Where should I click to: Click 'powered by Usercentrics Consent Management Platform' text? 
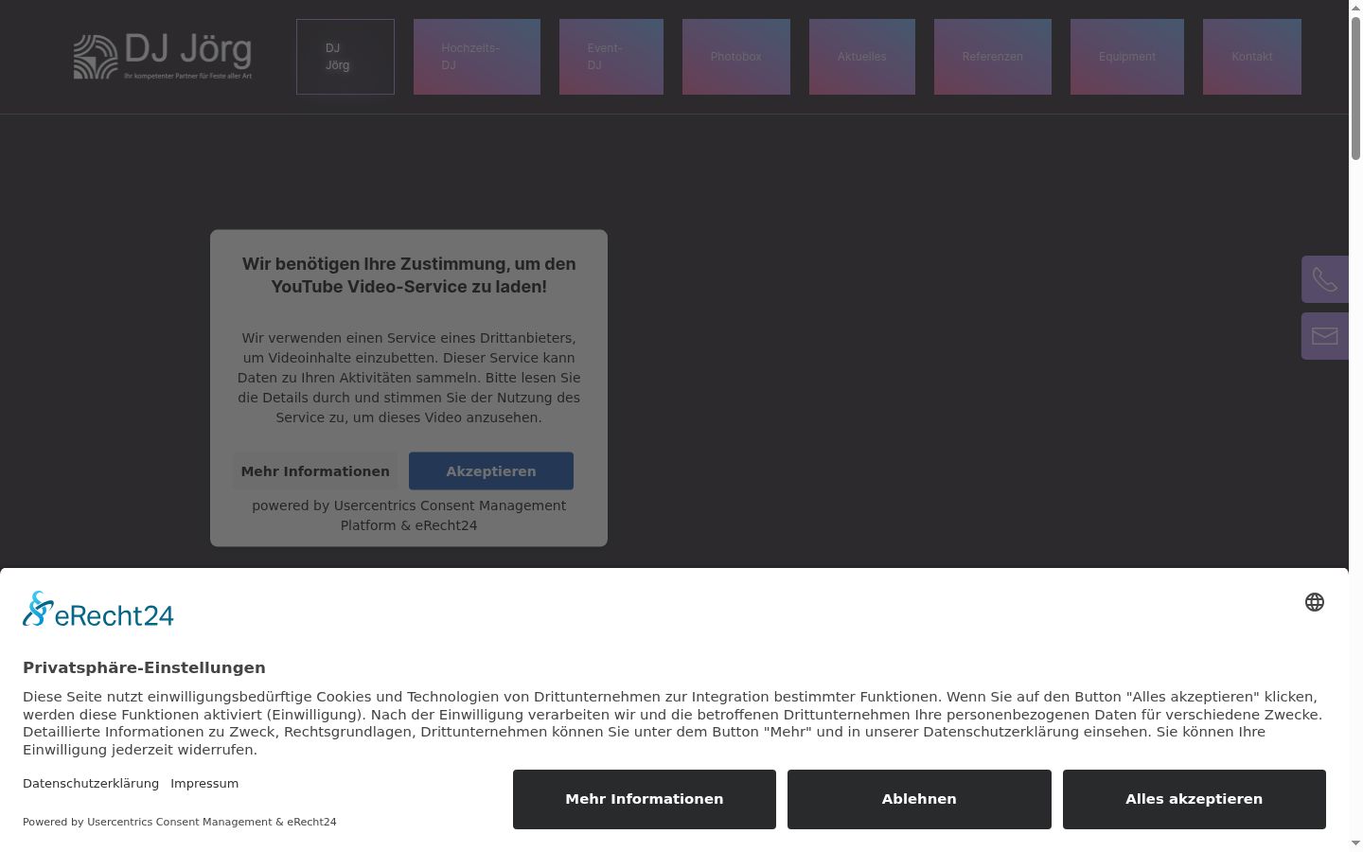click(x=409, y=515)
